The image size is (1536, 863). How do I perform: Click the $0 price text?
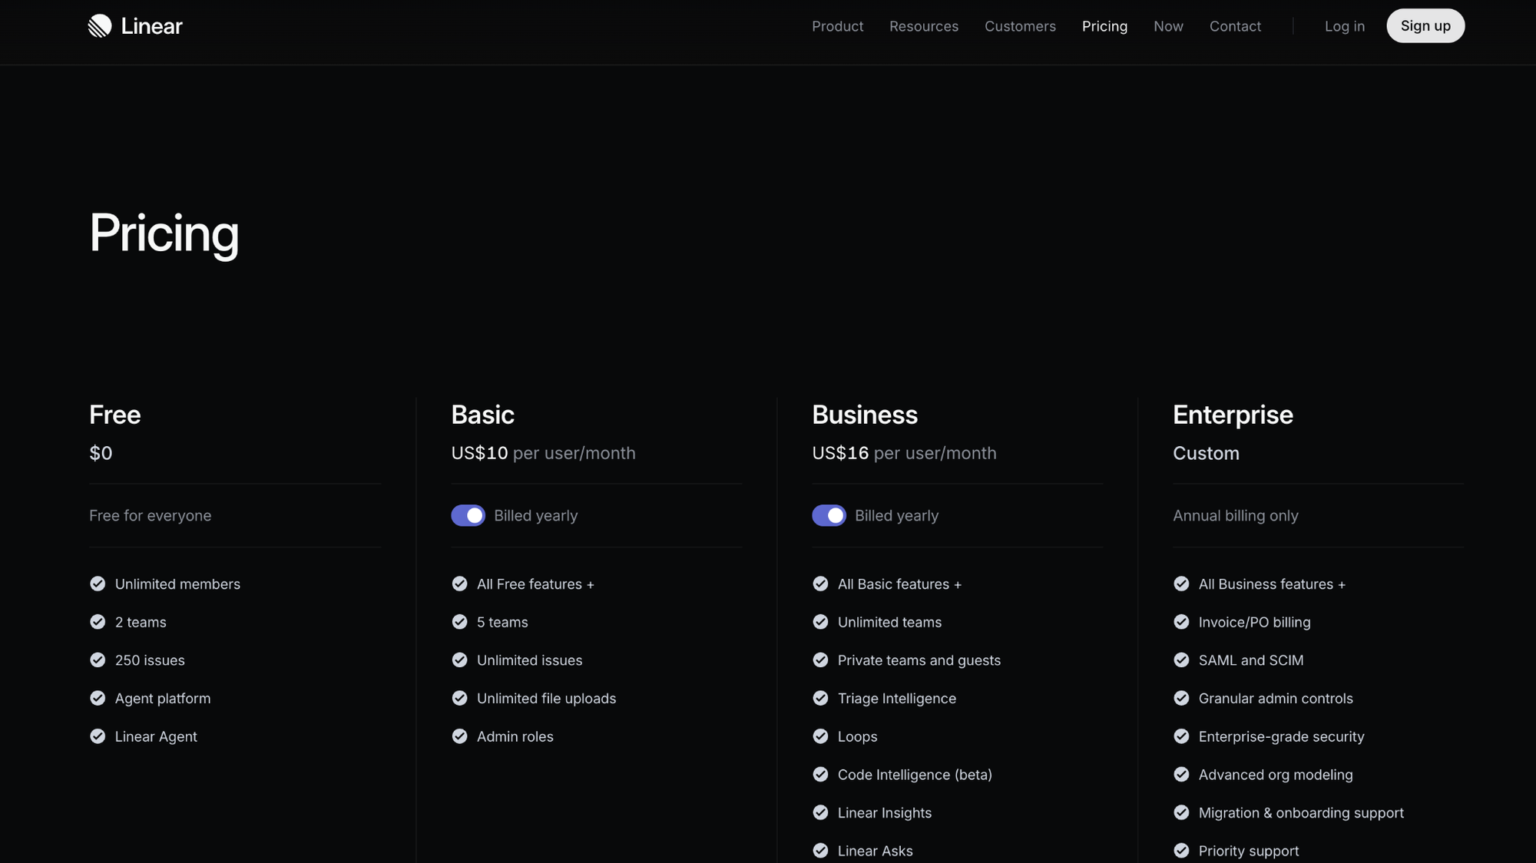[x=101, y=453]
